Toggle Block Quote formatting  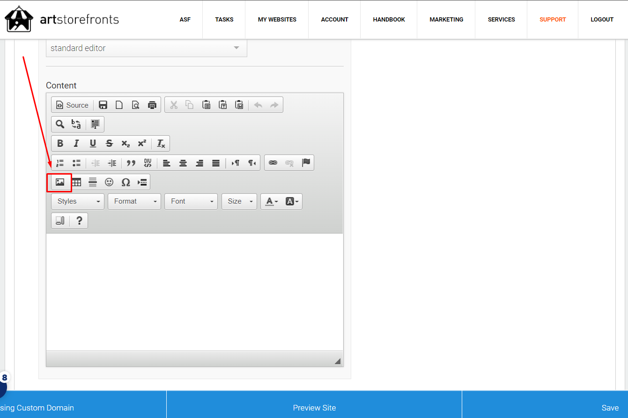(131, 162)
